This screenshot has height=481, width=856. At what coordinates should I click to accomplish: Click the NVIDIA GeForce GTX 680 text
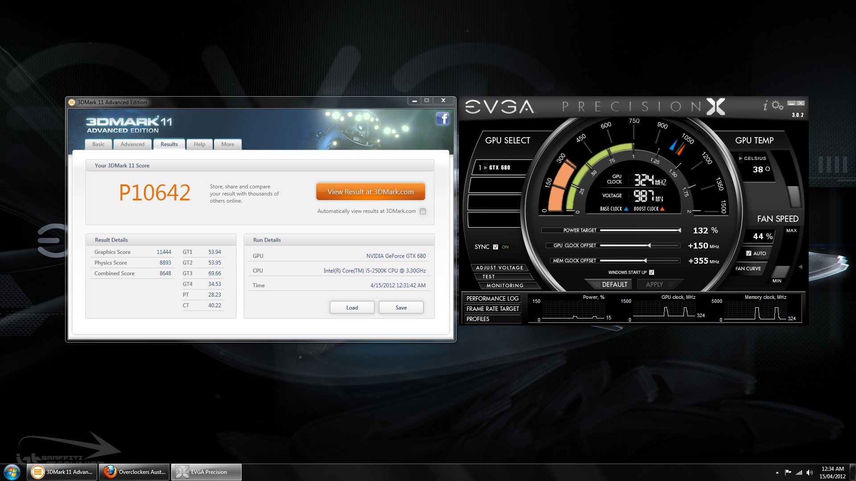396,256
